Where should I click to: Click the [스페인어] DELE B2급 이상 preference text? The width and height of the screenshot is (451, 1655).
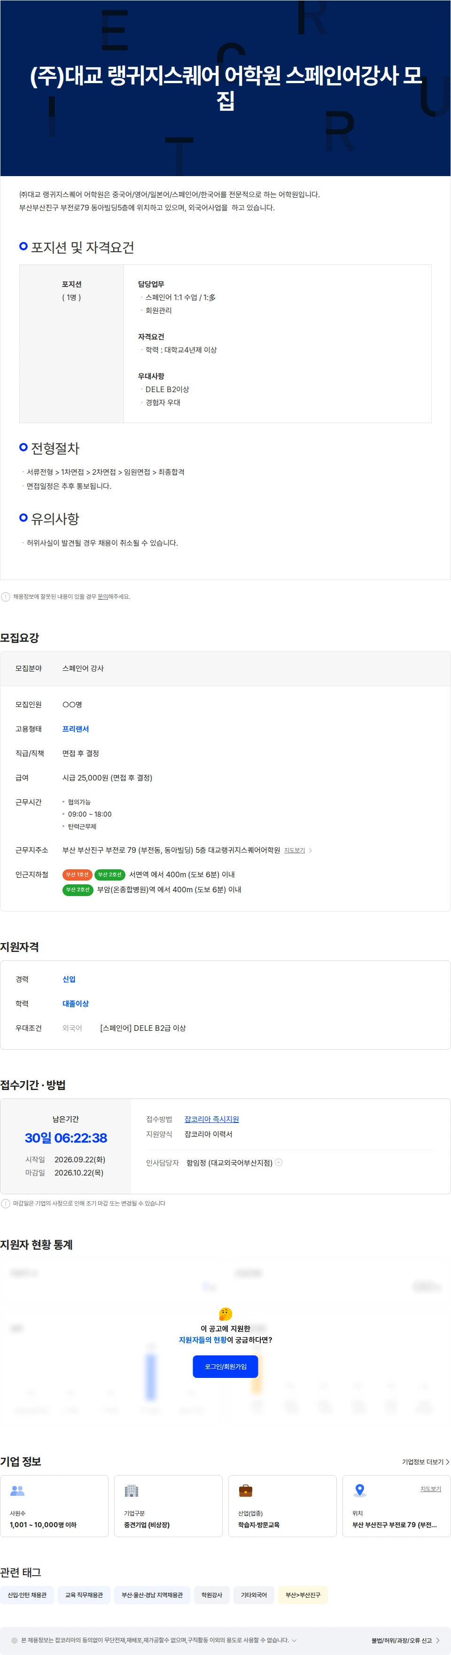[143, 1028]
